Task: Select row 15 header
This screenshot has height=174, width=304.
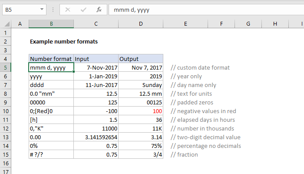Action: pyautogui.click(x=5, y=154)
